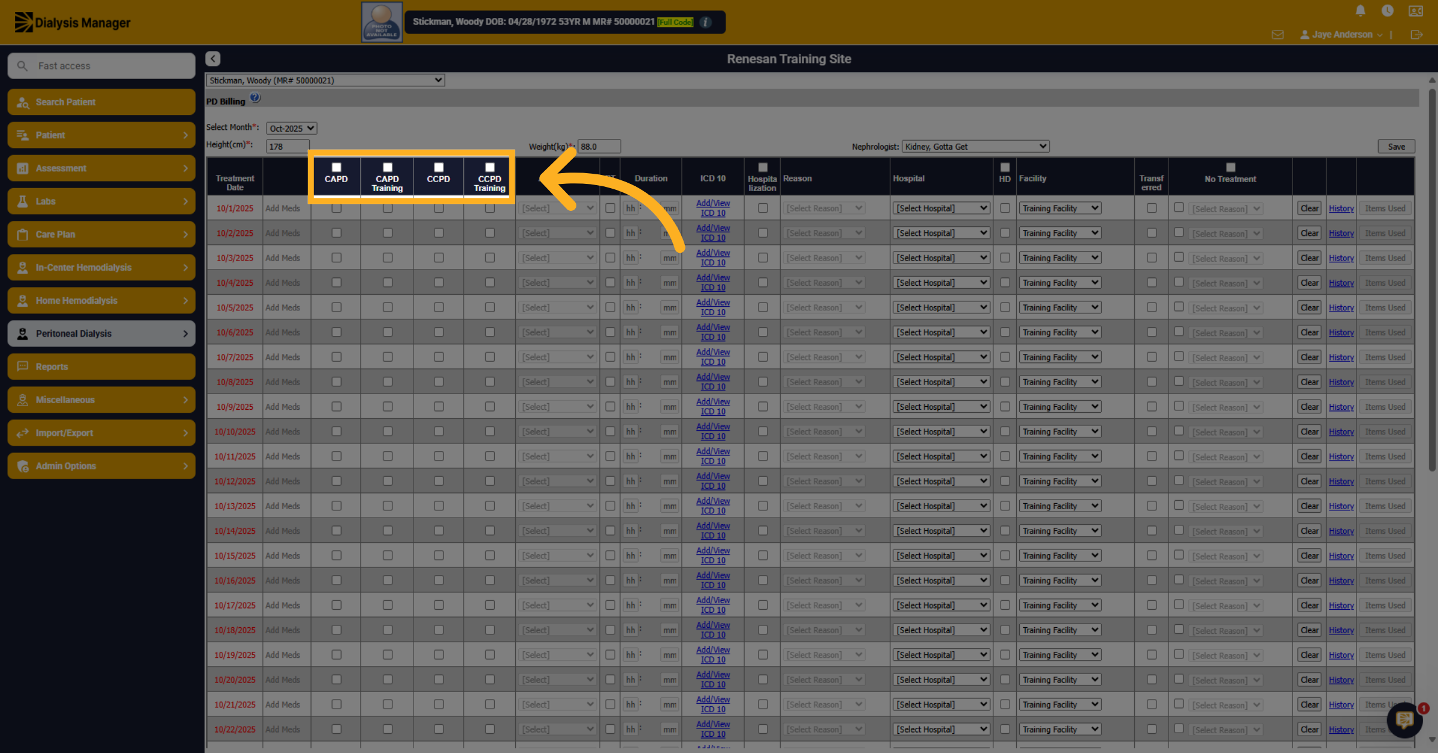Expand Admin Options menu
Image resolution: width=1438 pixels, height=753 pixels.
101,466
